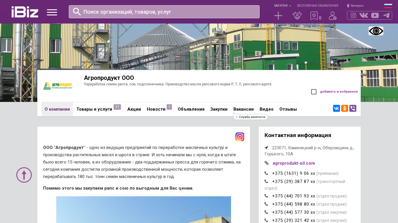398x223 pixels.
Task: Expand the Закупки dropdown in header
Action: tap(282, 6)
